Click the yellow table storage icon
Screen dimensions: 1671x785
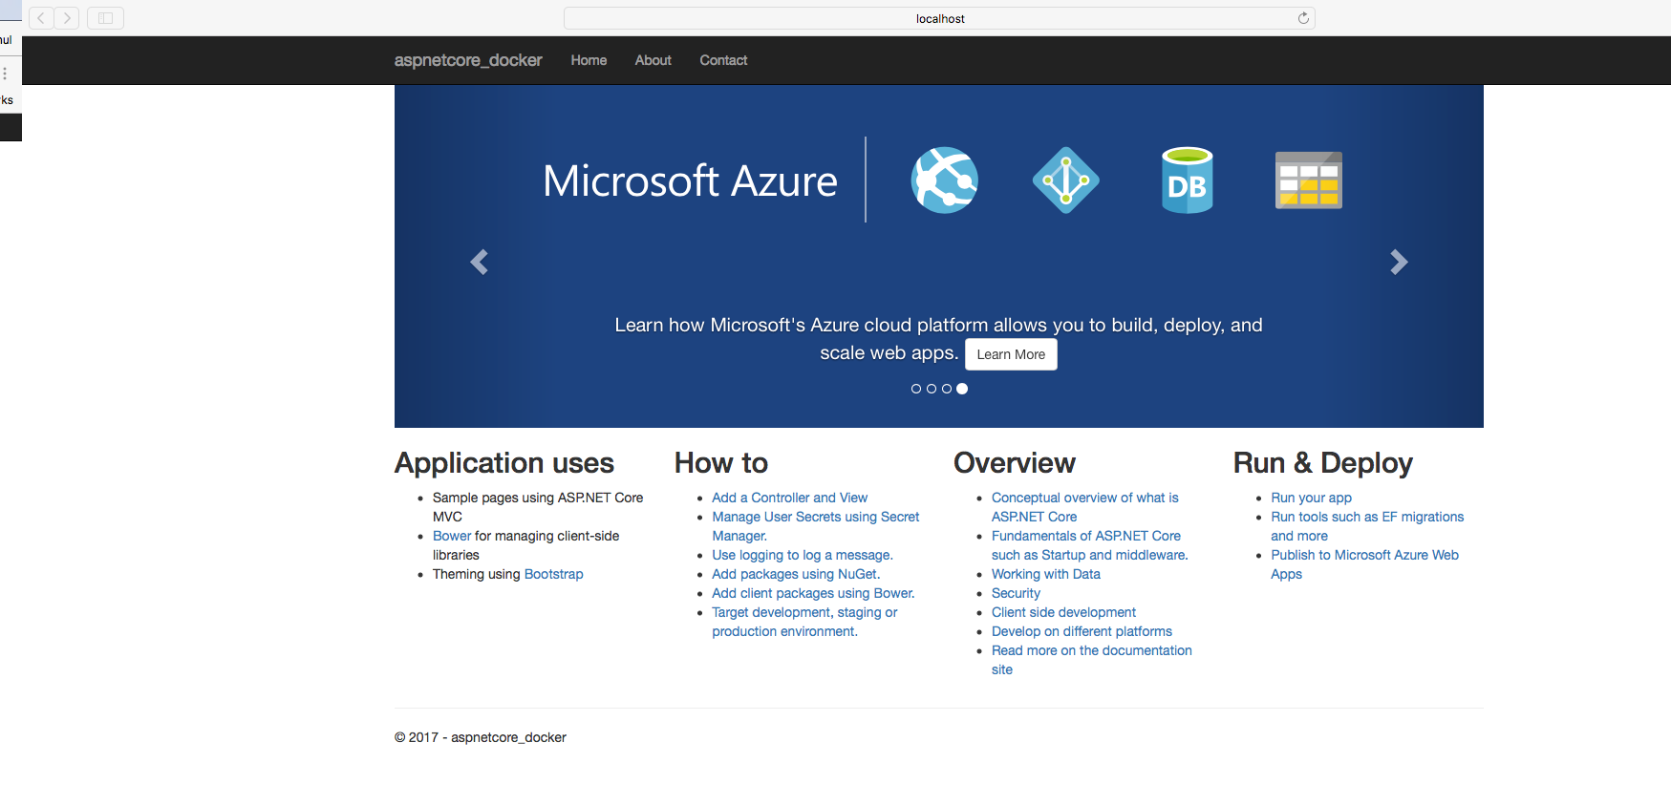(x=1308, y=180)
